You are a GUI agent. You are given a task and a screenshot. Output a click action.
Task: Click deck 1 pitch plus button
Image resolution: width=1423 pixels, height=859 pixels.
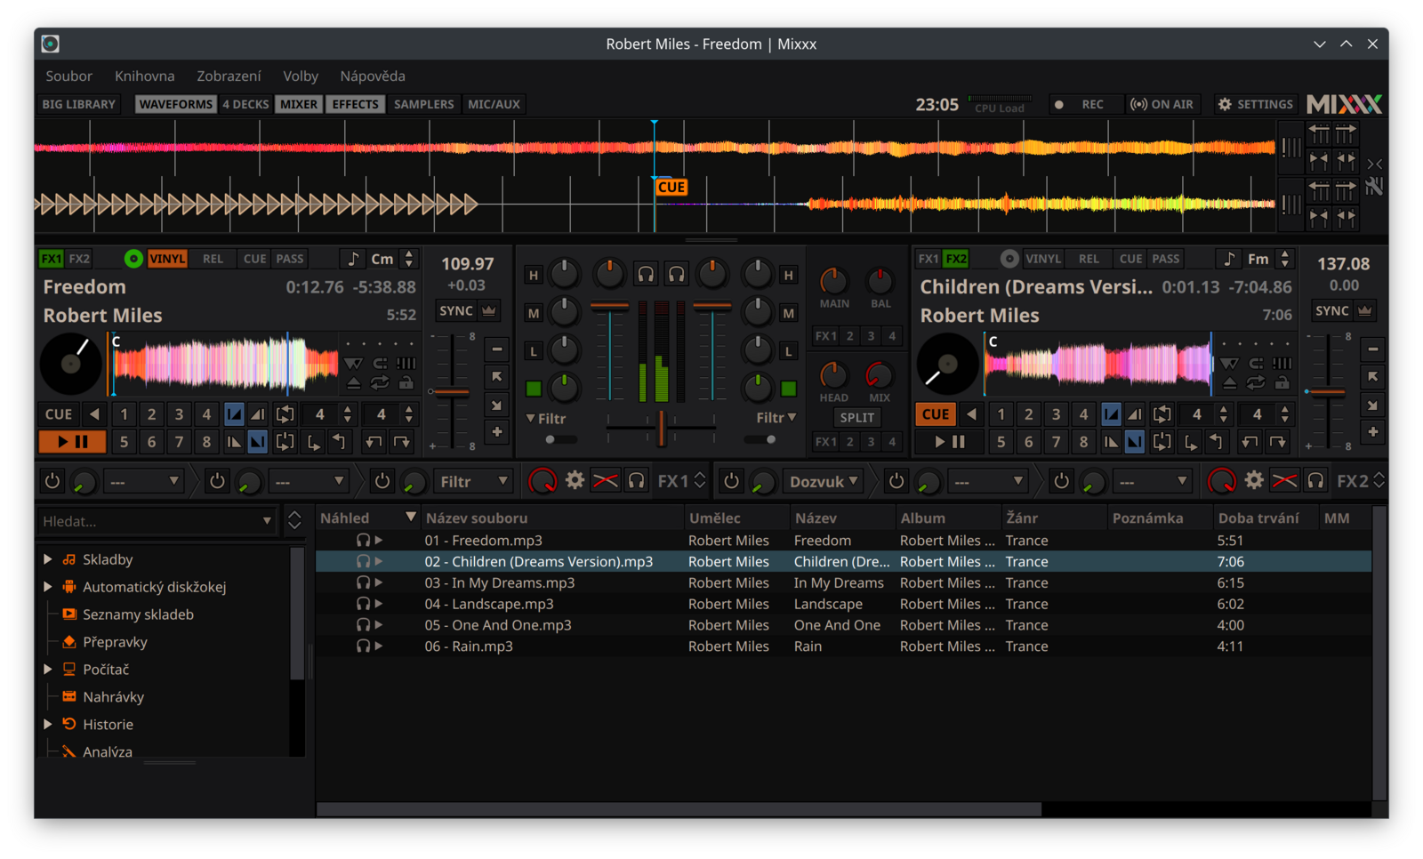click(x=497, y=432)
